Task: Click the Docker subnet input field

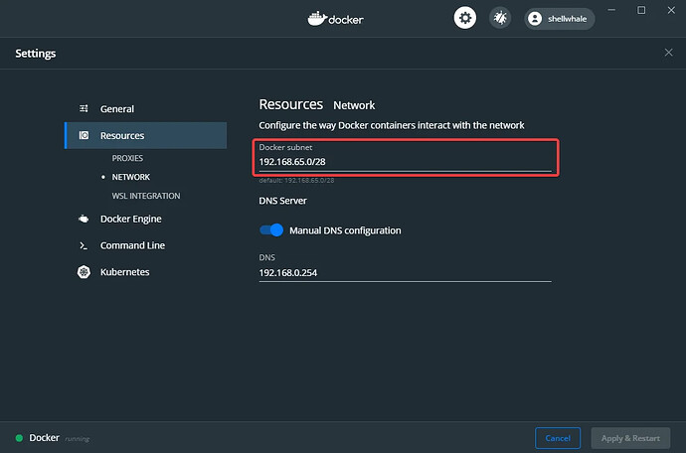Action: coord(404,161)
